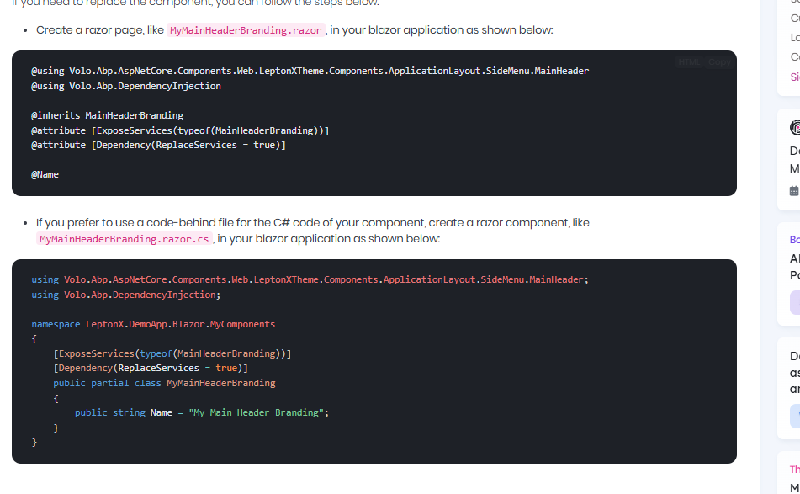Viewport: 800px width, 494px height.
Task: Click the HTML language label on the first code block
Action: [x=689, y=62]
